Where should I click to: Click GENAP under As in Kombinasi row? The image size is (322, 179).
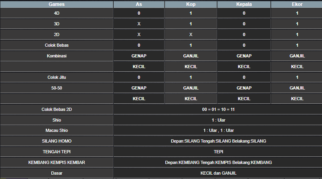click(x=139, y=56)
